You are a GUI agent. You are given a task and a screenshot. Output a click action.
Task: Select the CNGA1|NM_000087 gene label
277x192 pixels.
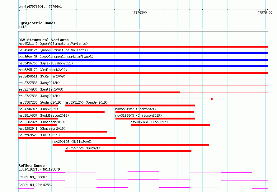[33, 177]
